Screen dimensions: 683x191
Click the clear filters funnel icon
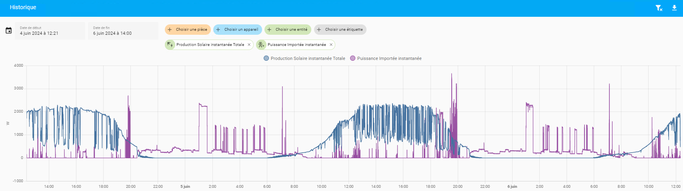click(x=659, y=8)
